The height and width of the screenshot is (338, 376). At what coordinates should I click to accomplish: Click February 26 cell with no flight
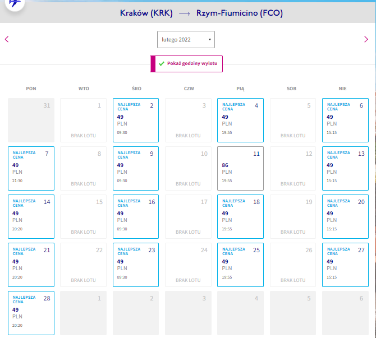[293, 265]
